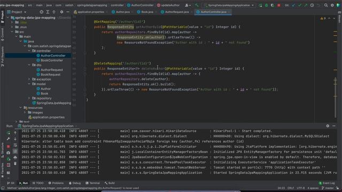This screenshot has height=192, width=342.
Task: Click the red Stop icon in the Run panel
Action: (x=9, y=146)
